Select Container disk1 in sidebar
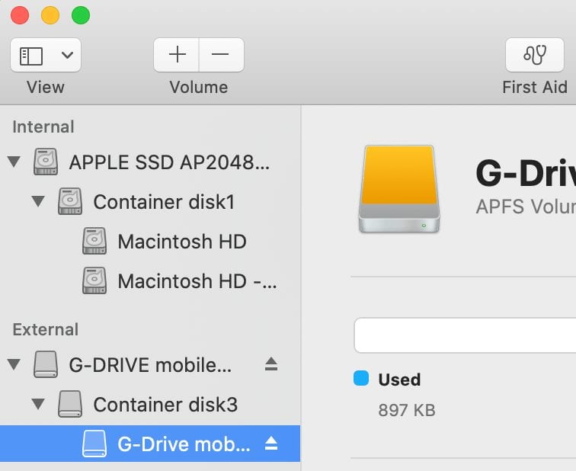Viewport: 576px width, 471px height. pos(163,202)
